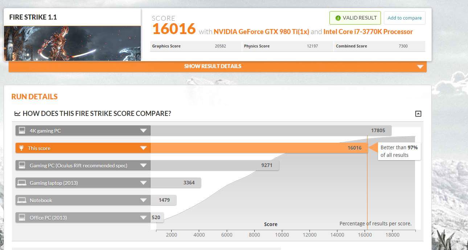Expand Gaming PC Oculus Rift dropdown arrow

tap(144, 166)
